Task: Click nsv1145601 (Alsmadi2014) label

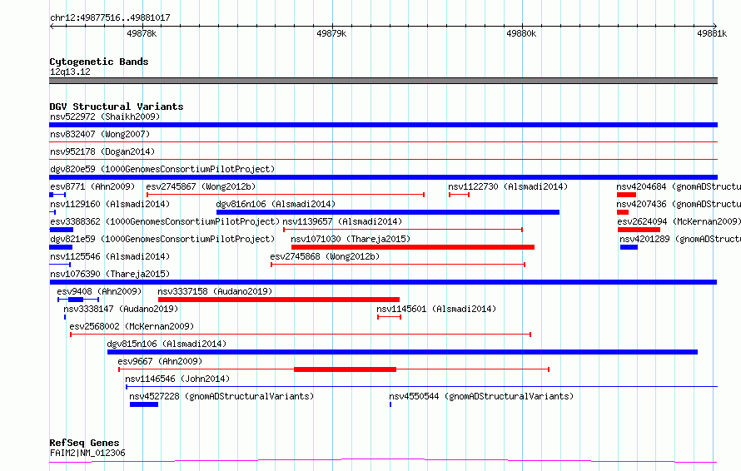Action: (436, 309)
